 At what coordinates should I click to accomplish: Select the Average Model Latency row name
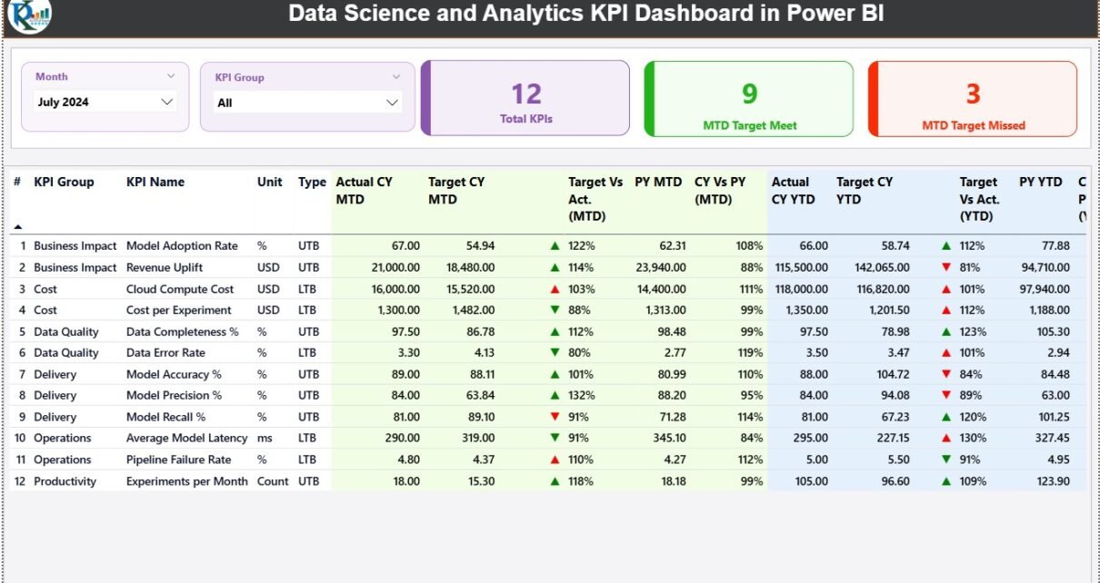[x=186, y=439]
